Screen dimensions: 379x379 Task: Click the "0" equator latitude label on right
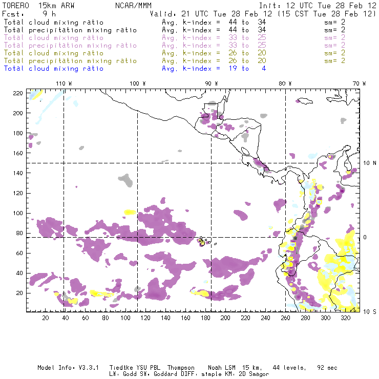click(x=365, y=237)
